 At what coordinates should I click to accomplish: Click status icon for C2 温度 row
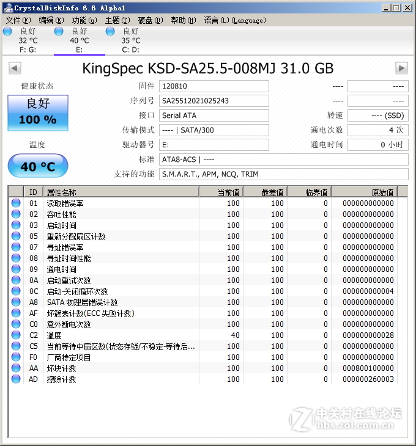point(16,335)
